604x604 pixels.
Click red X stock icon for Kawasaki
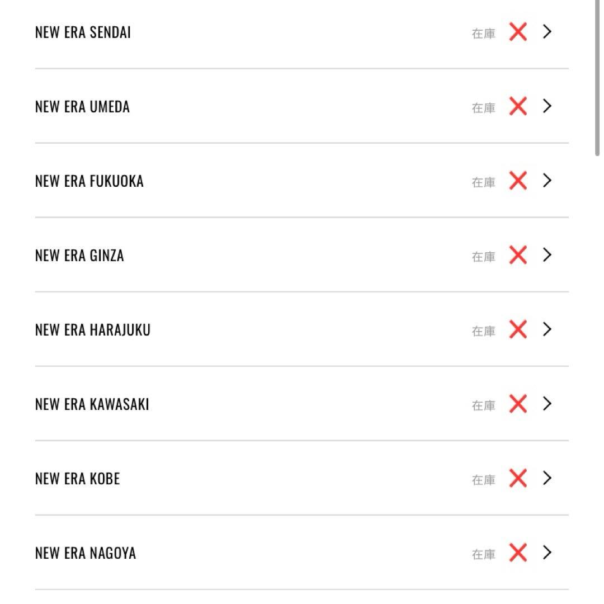(518, 404)
